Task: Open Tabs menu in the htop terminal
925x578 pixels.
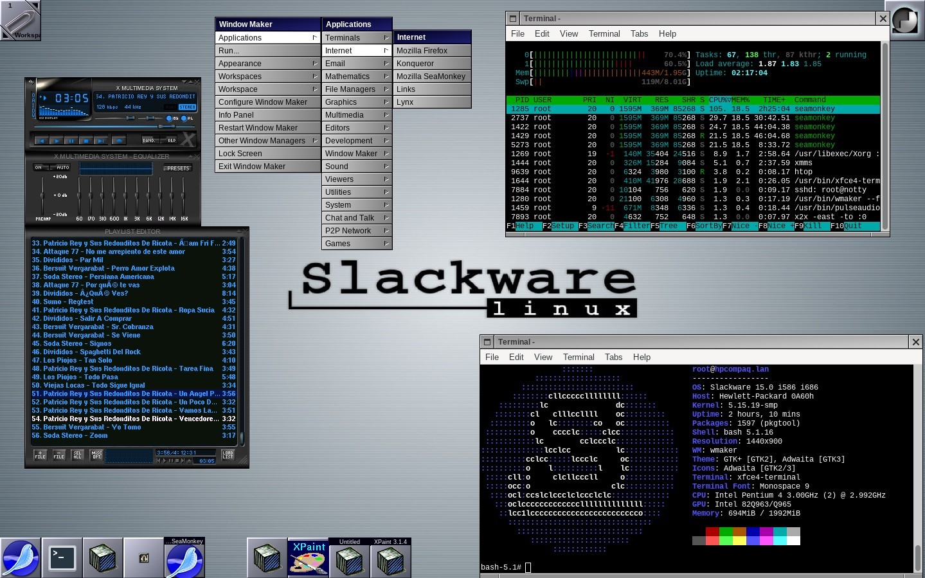Action: pos(639,33)
